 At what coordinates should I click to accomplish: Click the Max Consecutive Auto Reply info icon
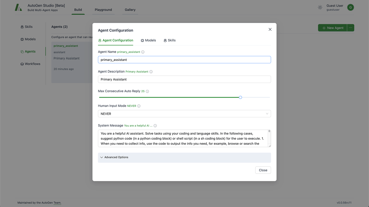click(x=147, y=91)
